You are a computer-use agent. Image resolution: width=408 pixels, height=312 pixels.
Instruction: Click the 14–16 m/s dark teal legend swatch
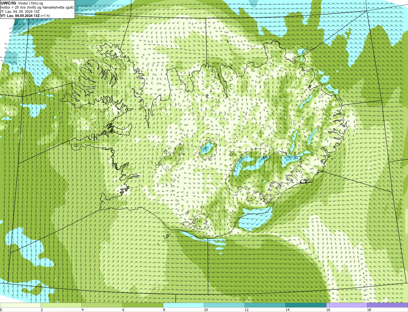306,305
